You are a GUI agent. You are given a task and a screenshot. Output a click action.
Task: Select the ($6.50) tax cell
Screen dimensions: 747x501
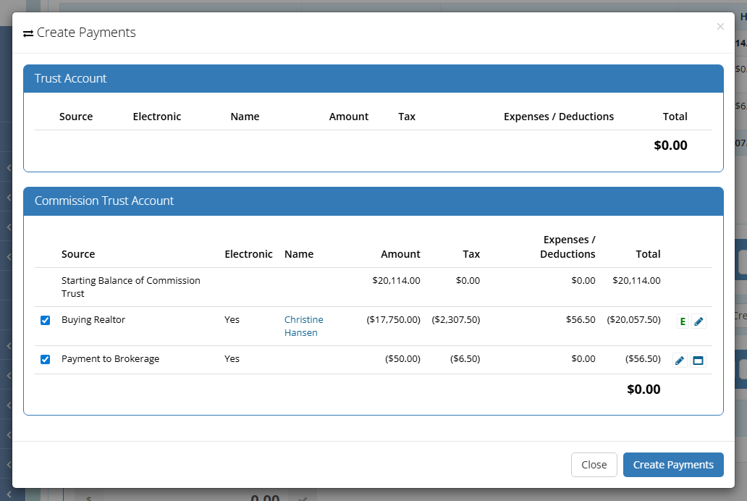[465, 359]
